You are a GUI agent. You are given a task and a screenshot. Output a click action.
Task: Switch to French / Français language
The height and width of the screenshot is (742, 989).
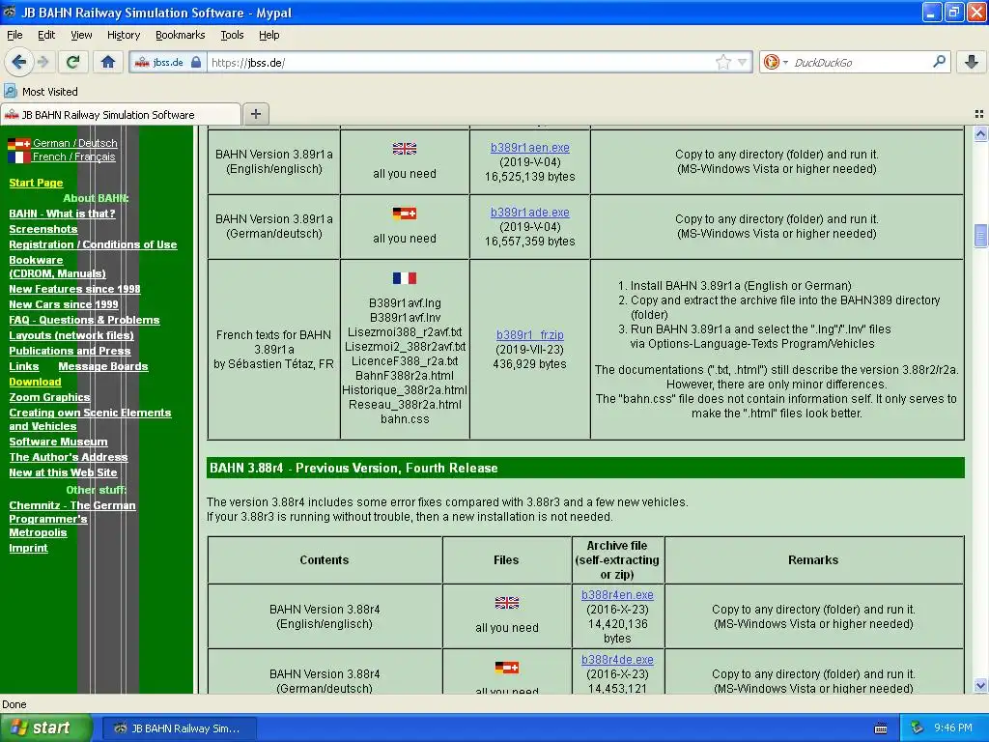click(x=73, y=157)
